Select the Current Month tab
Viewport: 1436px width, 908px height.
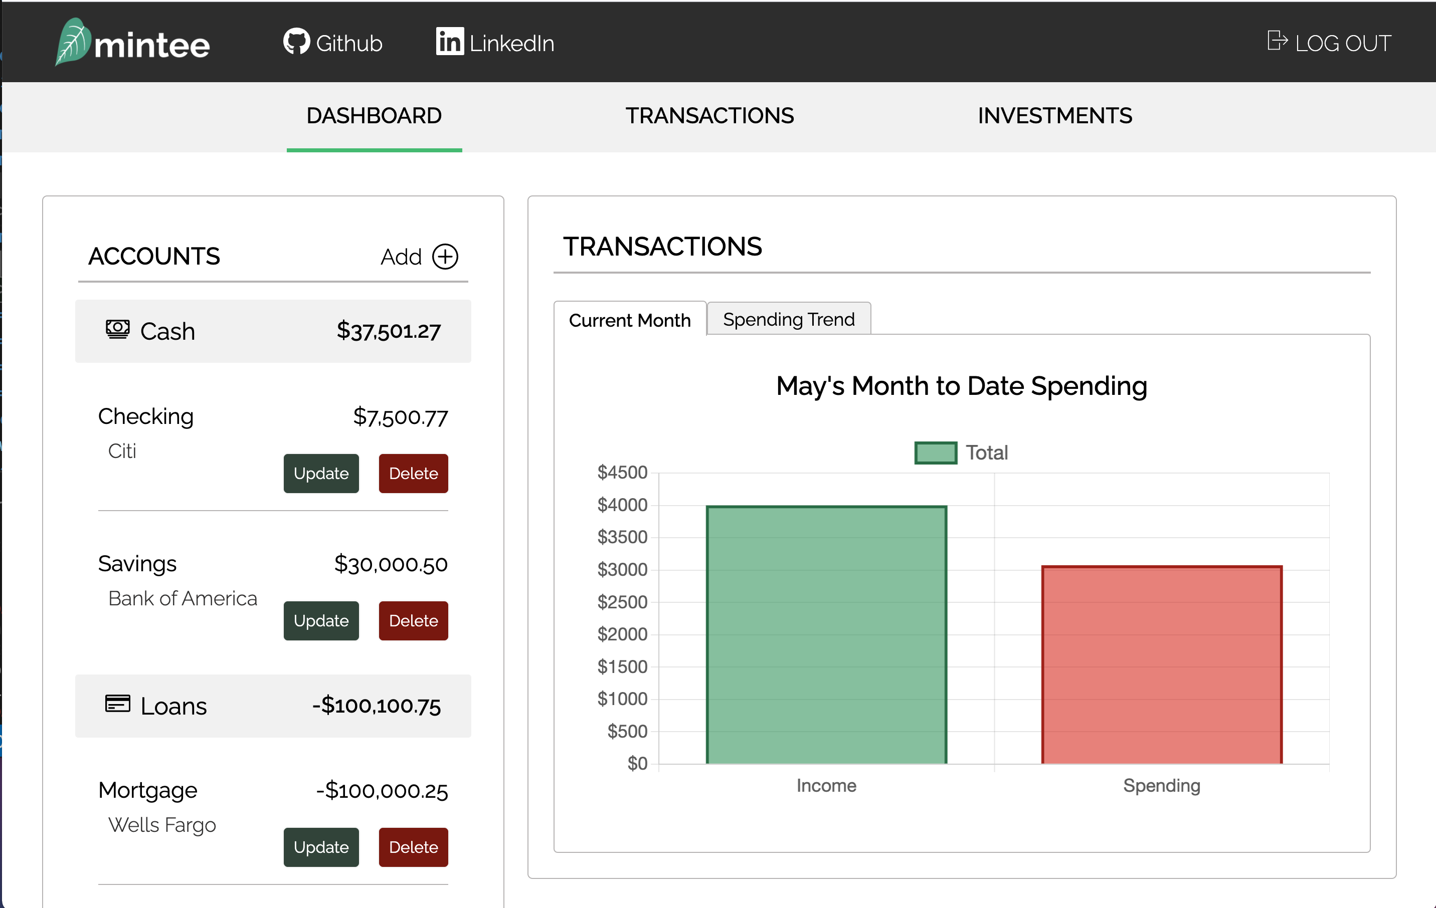point(630,320)
